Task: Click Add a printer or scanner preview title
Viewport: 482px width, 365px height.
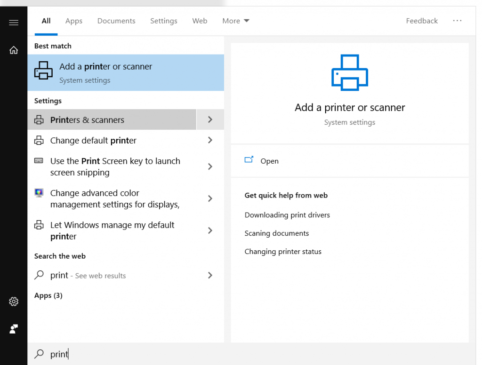Action: [350, 108]
